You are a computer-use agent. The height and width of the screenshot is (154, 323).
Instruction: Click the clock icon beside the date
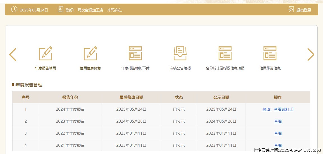pos(14,10)
